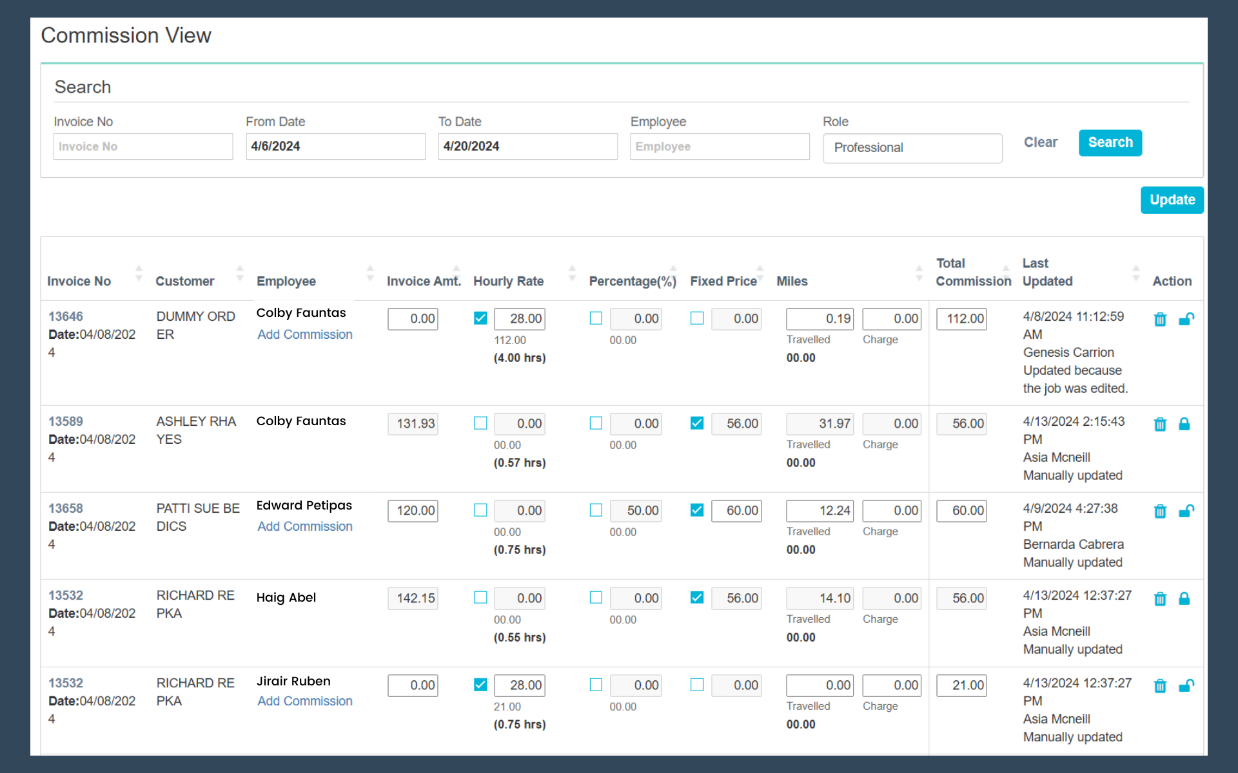Open invoice 13646 link
The height and width of the screenshot is (773, 1238).
click(x=66, y=316)
